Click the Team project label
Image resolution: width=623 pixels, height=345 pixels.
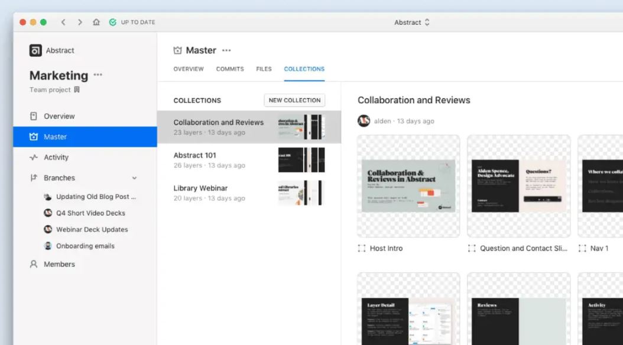(x=50, y=90)
